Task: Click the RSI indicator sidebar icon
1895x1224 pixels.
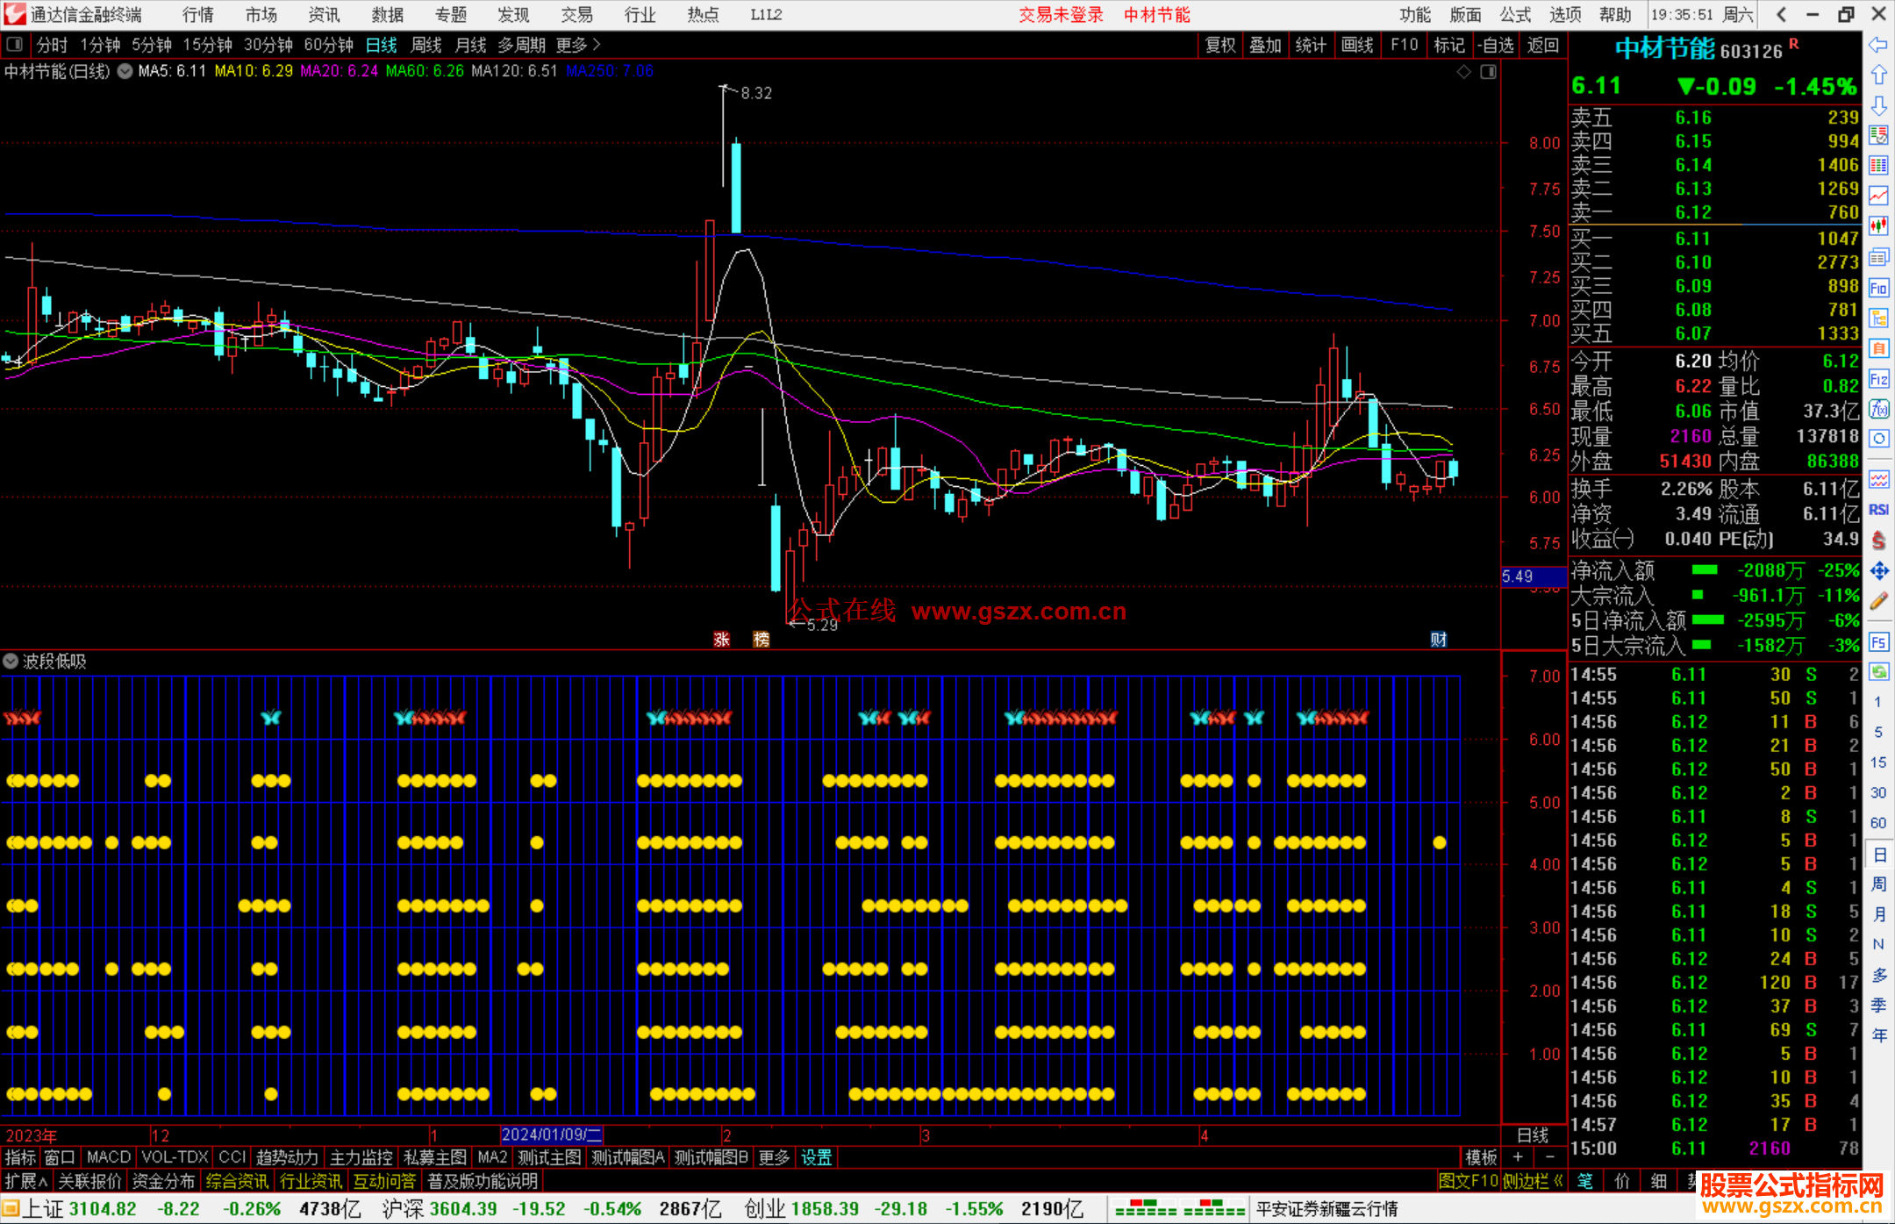Action: (x=1878, y=510)
